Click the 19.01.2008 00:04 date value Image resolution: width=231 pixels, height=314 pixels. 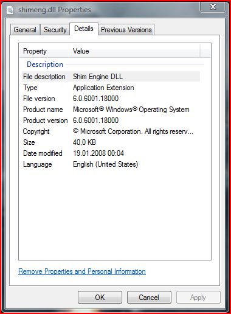(x=98, y=153)
